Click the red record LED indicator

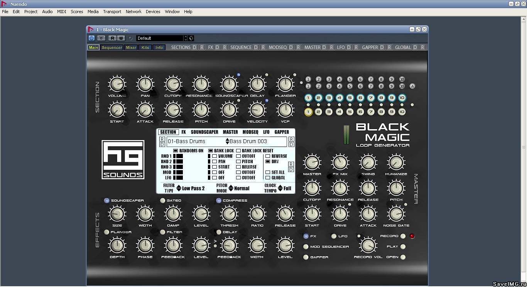[412, 236]
